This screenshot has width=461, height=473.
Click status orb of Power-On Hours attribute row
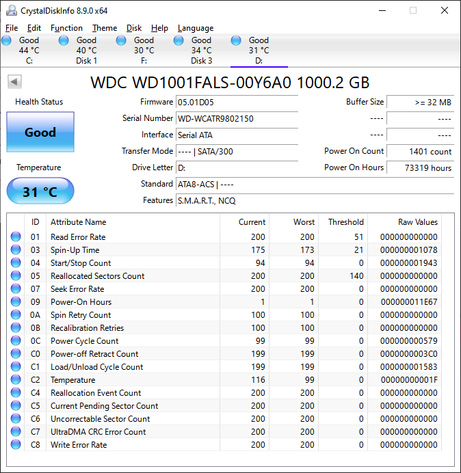click(16, 301)
